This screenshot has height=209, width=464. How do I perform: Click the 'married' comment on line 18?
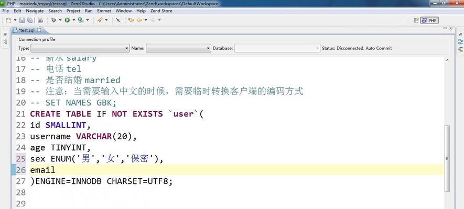point(102,80)
